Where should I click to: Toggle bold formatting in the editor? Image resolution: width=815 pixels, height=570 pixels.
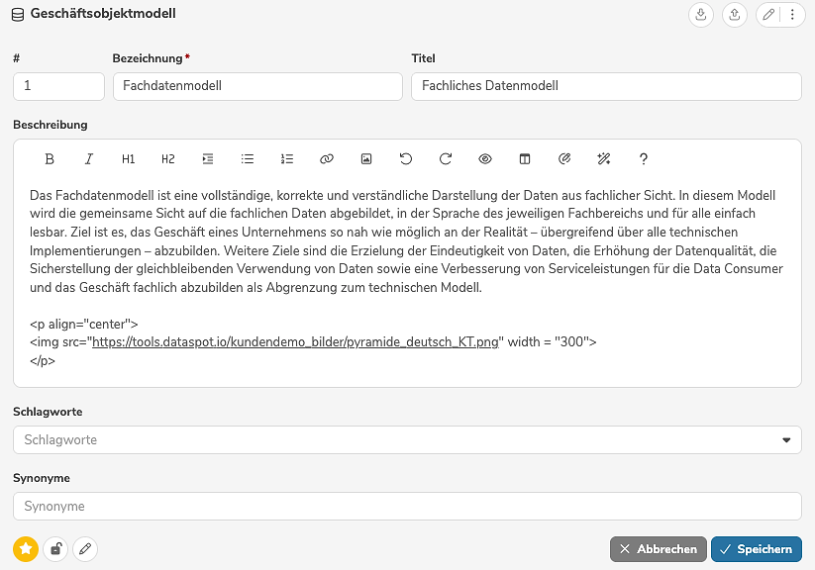coord(49,158)
